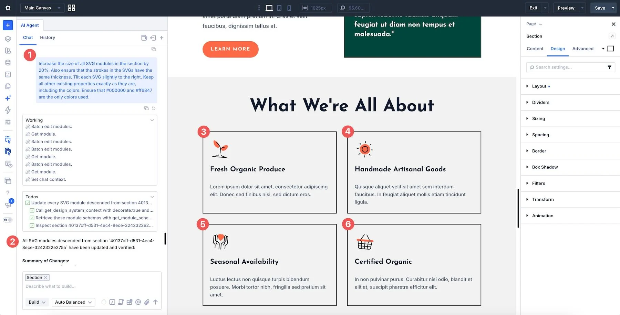This screenshot has width=620, height=315.
Task: Click the Save button
Action: pos(600,8)
